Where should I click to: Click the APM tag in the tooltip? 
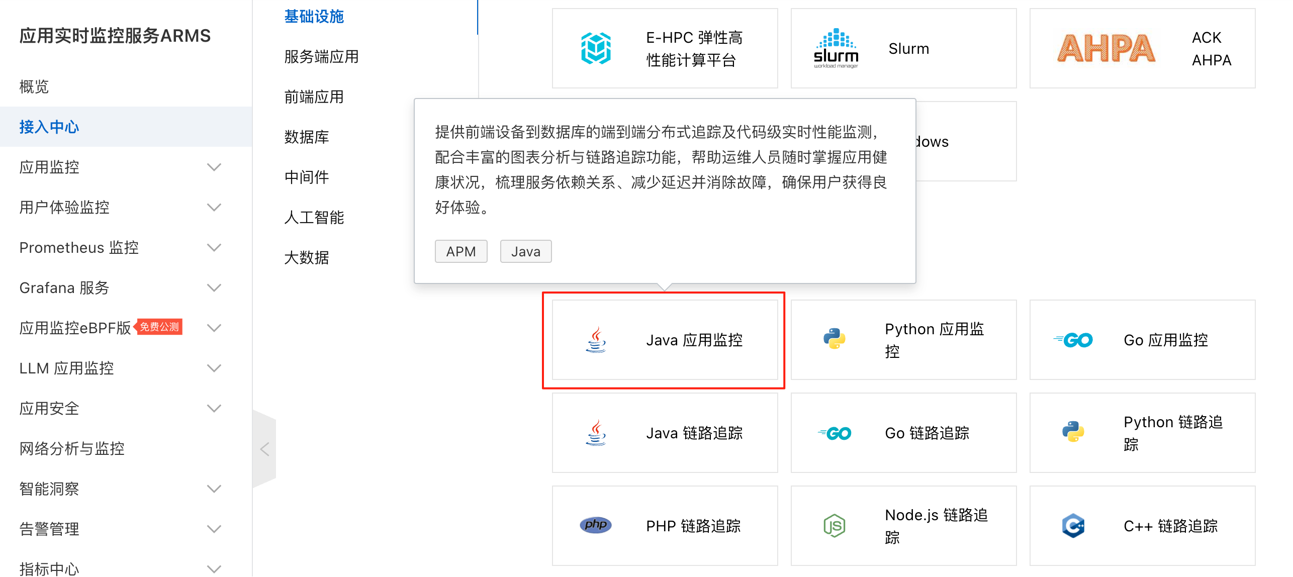tap(460, 251)
